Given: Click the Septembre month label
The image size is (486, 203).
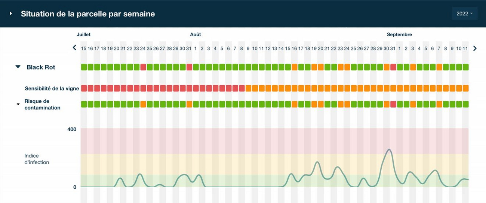Looking at the screenshot, I should coord(399,34).
